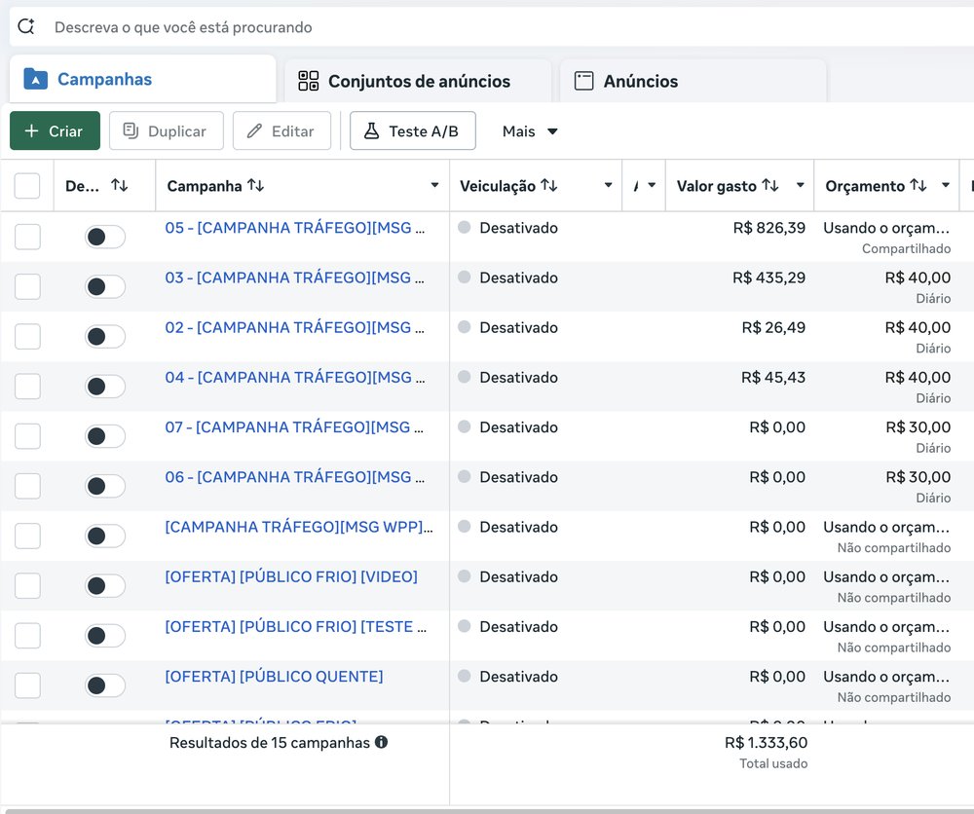This screenshot has height=814, width=974.
Task: Open [OFERTA] [PÚBLICO FRIO] [TESTE campaign link
Action: [x=296, y=626]
